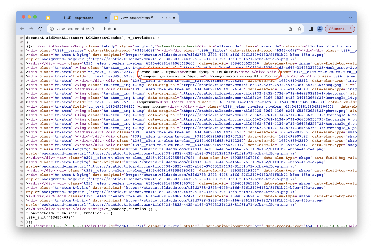Expand the tab search chevron
373x248 pixels.
(351, 18)
